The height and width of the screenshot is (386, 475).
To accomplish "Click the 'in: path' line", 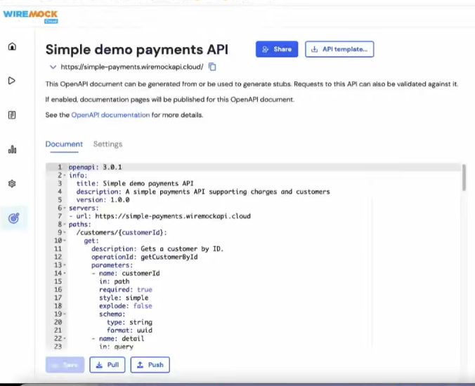I will tap(115, 281).
